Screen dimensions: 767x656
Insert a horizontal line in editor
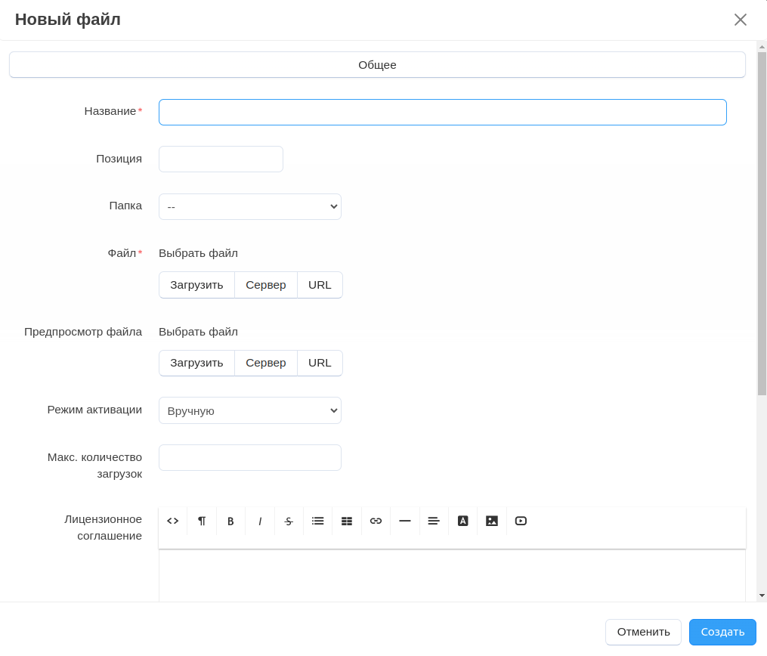point(405,521)
